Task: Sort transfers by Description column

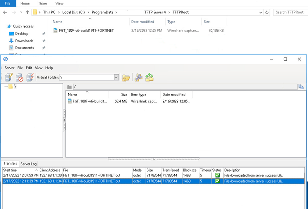Action: click(x=264, y=170)
